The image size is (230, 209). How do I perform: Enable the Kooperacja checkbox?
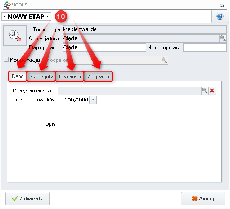(6, 60)
